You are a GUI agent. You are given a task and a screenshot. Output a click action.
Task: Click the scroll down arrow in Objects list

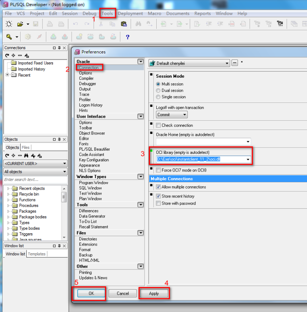point(64,237)
